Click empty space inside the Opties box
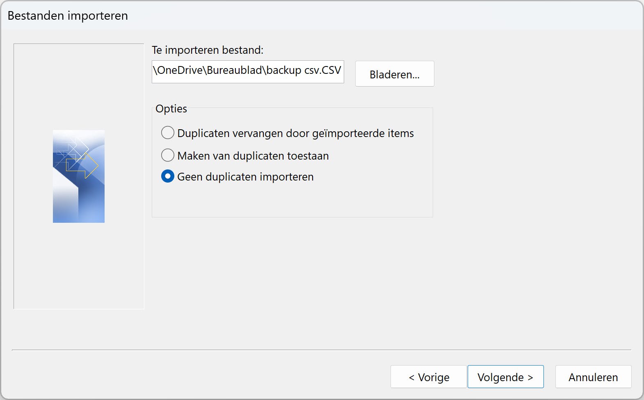This screenshot has height=400, width=644. (292, 201)
